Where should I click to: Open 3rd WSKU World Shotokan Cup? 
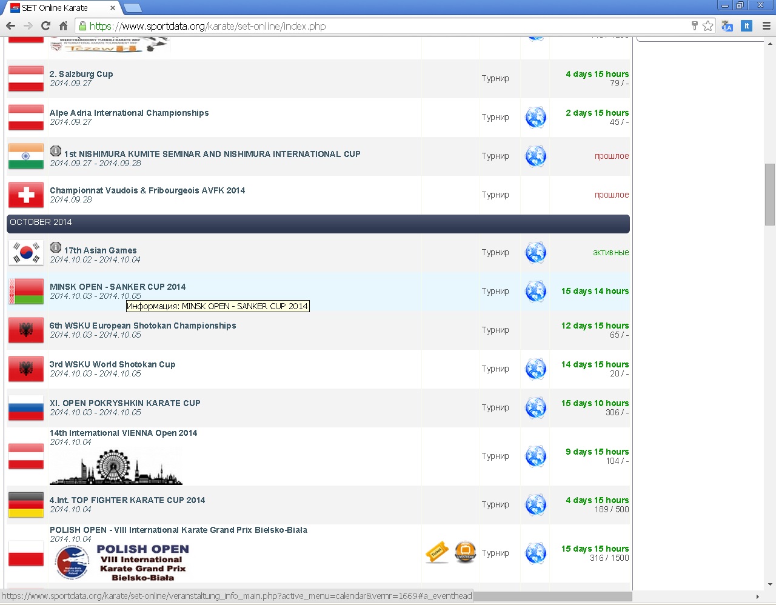click(113, 364)
